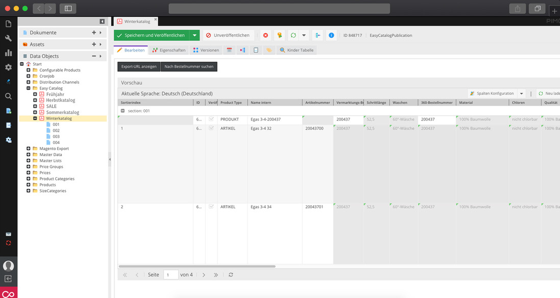Viewport: 560px width, 298px height.
Task: Open the gear Settings menu in sidebar
Action: (8, 67)
